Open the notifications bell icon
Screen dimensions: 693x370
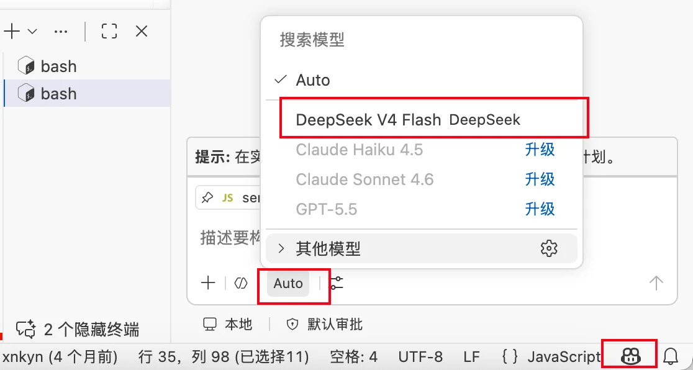click(671, 356)
